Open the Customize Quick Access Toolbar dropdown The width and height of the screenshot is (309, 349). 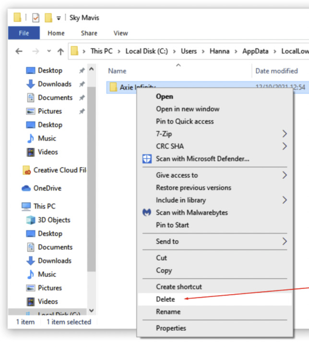pyautogui.click(x=59, y=18)
